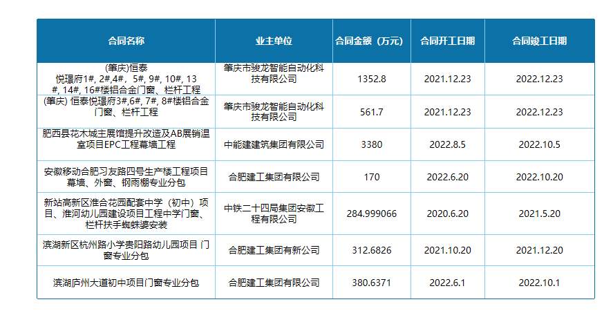Click the end date 2021.5.20
Screen dimensions: 613x322
540,214
